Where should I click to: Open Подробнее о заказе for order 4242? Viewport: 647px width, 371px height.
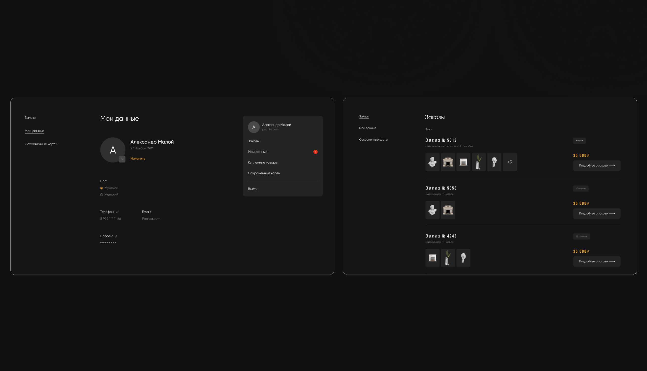pyautogui.click(x=596, y=261)
